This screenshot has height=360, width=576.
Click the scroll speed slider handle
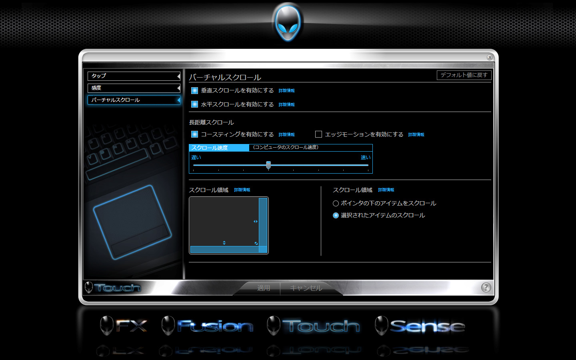(x=268, y=165)
